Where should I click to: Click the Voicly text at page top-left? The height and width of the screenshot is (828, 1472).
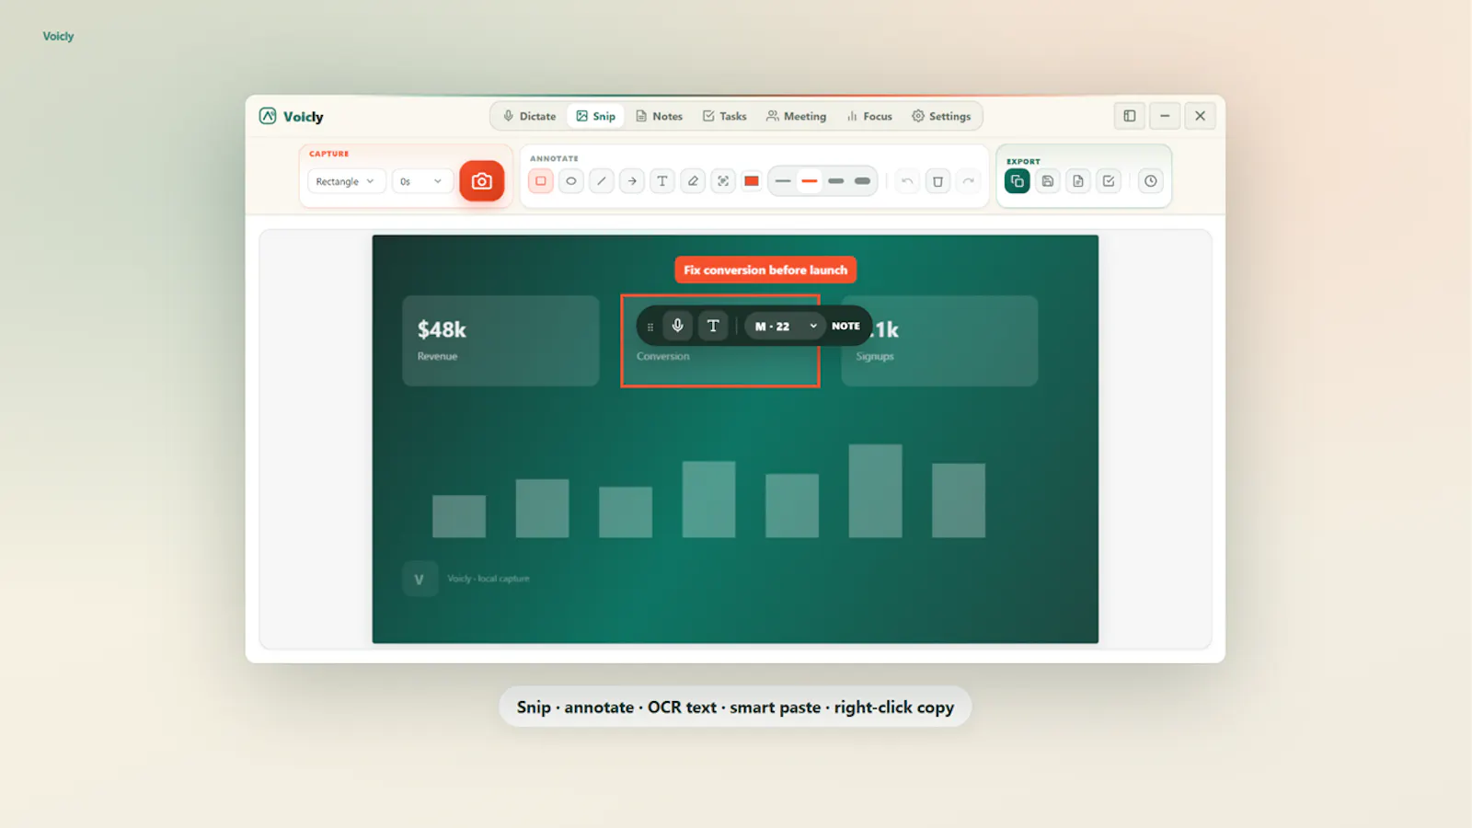point(58,36)
